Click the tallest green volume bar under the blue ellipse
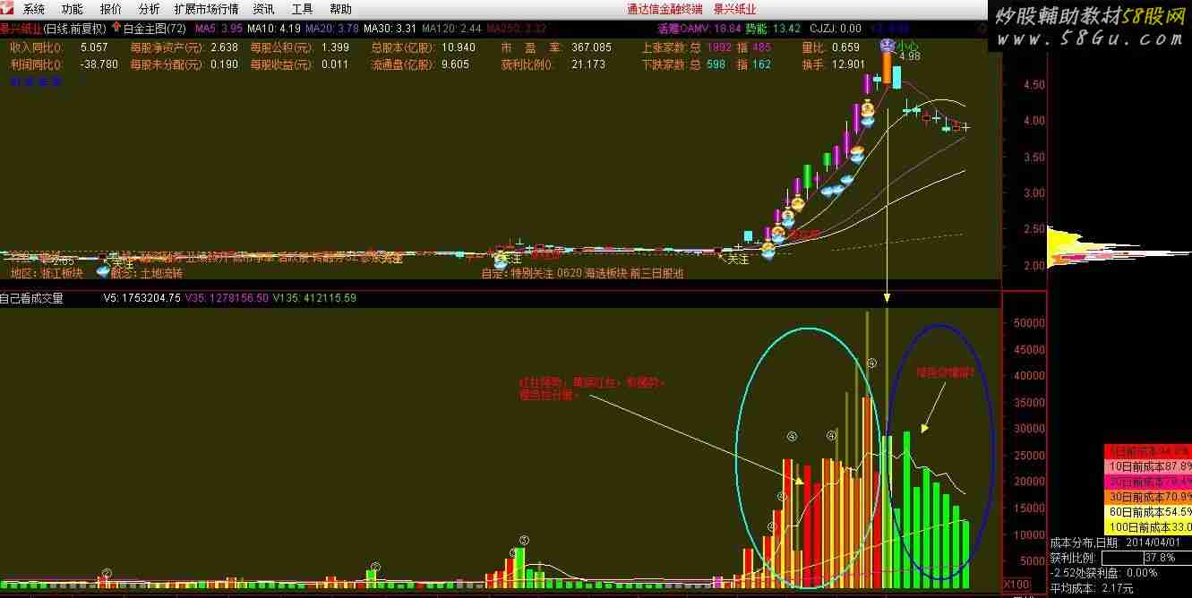The width and height of the screenshot is (1192, 598). (906, 509)
